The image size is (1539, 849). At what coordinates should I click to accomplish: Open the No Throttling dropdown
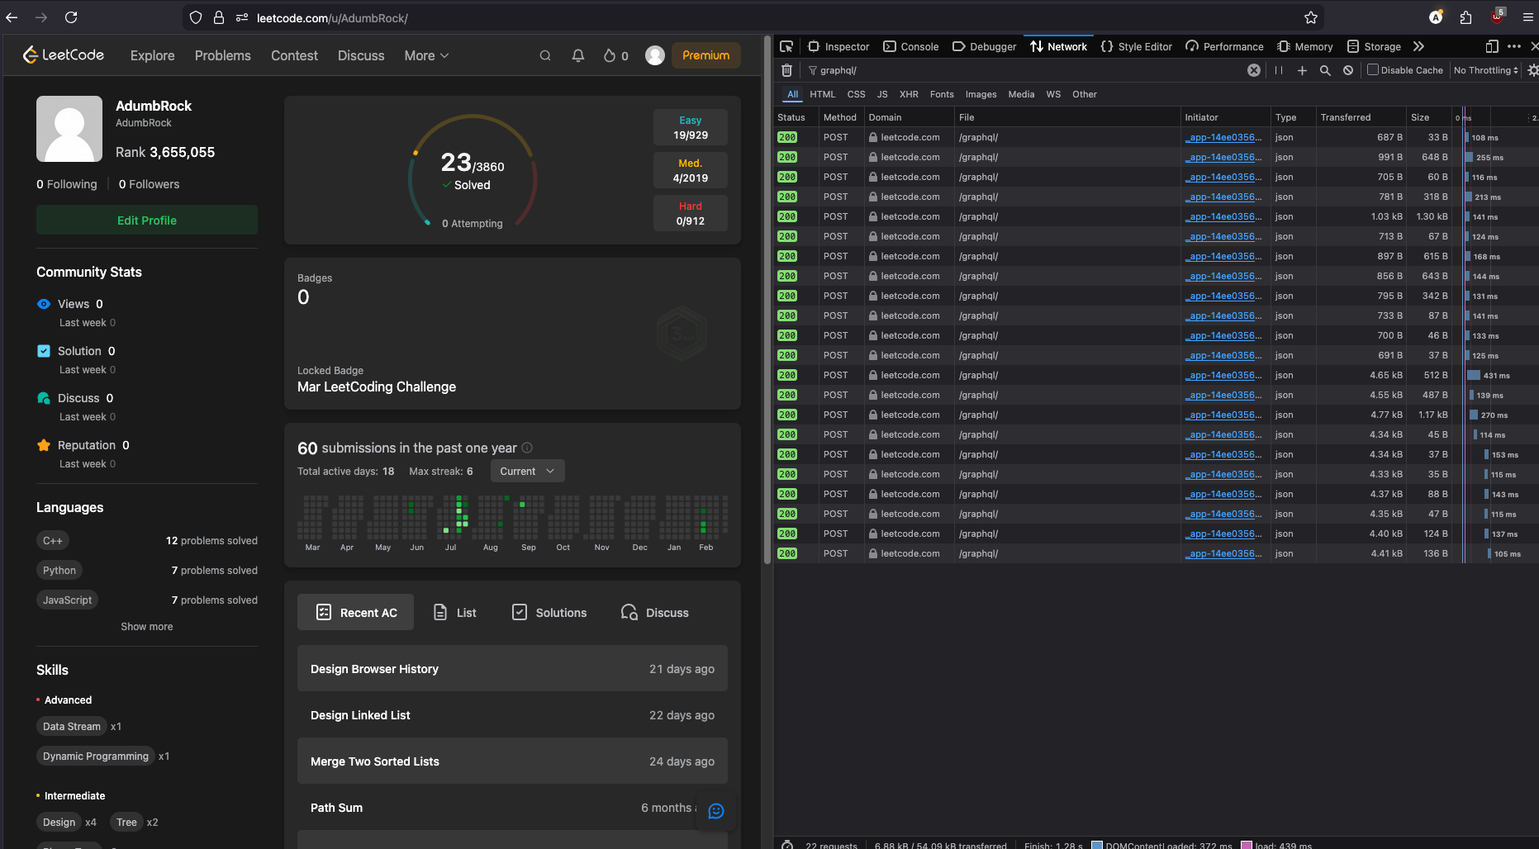coord(1486,70)
